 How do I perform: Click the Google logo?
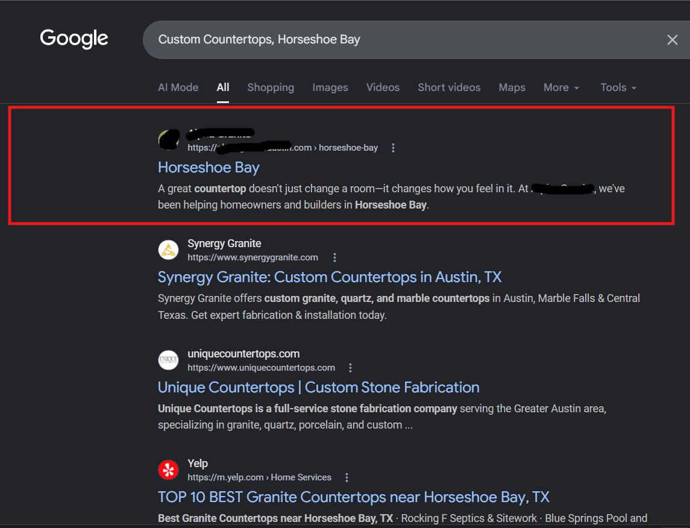click(74, 39)
